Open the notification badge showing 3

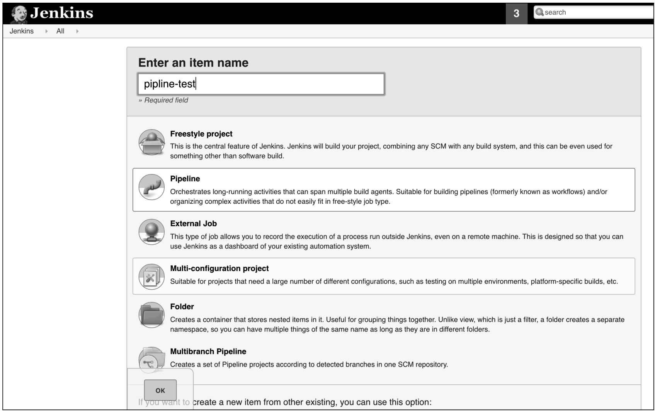coord(516,14)
